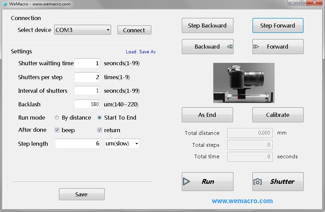
Task: Click the Total distance readout field
Action: [250, 133]
